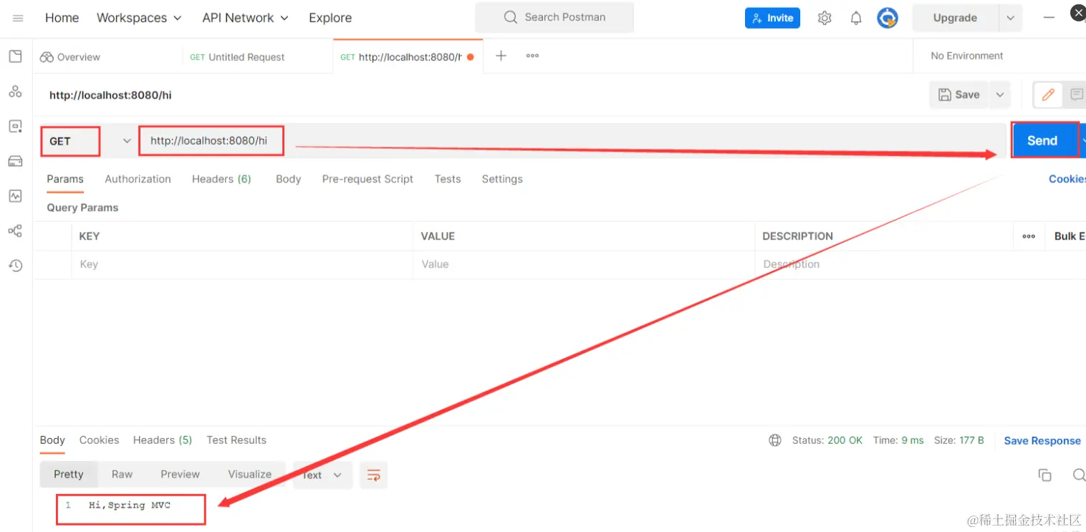Open response format Text dropdown
The image size is (1086, 532).
pyautogui.click(x=322, y=475)
